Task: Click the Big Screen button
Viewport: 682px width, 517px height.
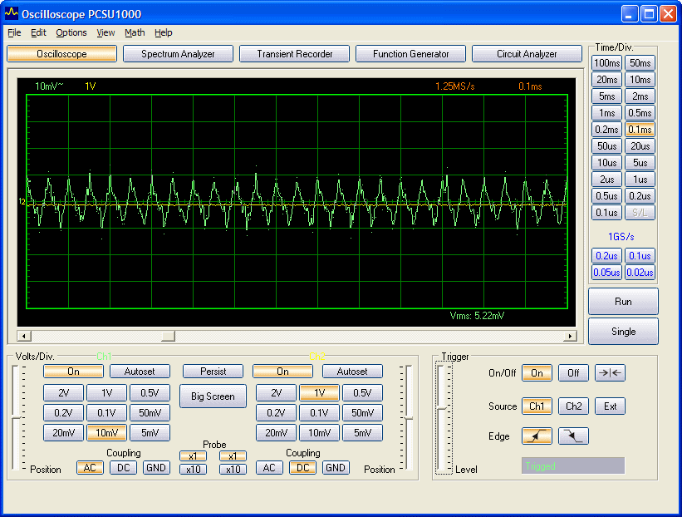Action: (x=213, y=396)
